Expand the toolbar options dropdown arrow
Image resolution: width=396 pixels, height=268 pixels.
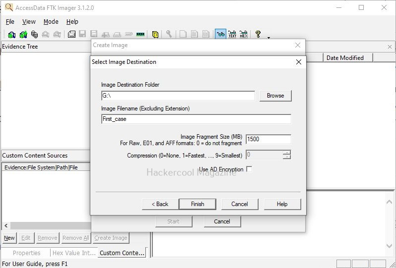(x=268, y=37)
